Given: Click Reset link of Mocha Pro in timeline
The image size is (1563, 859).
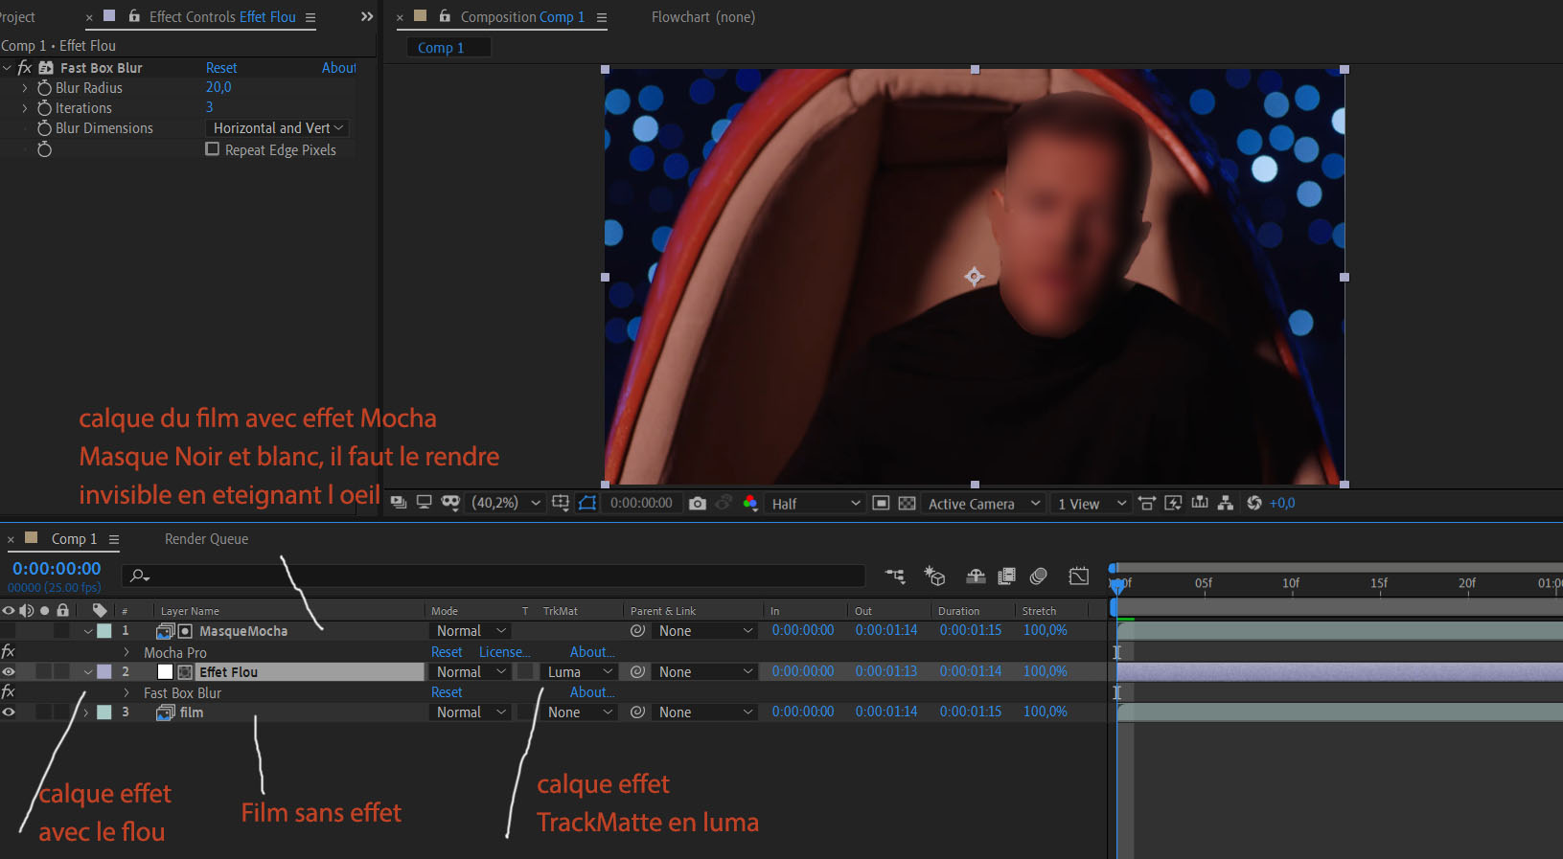Looking at the screenshot, I should tap(447, 652).
